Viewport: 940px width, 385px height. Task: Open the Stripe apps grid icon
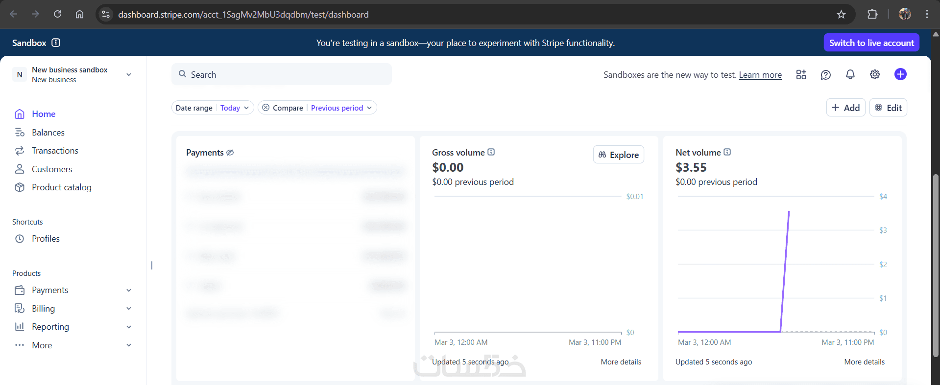801,74
